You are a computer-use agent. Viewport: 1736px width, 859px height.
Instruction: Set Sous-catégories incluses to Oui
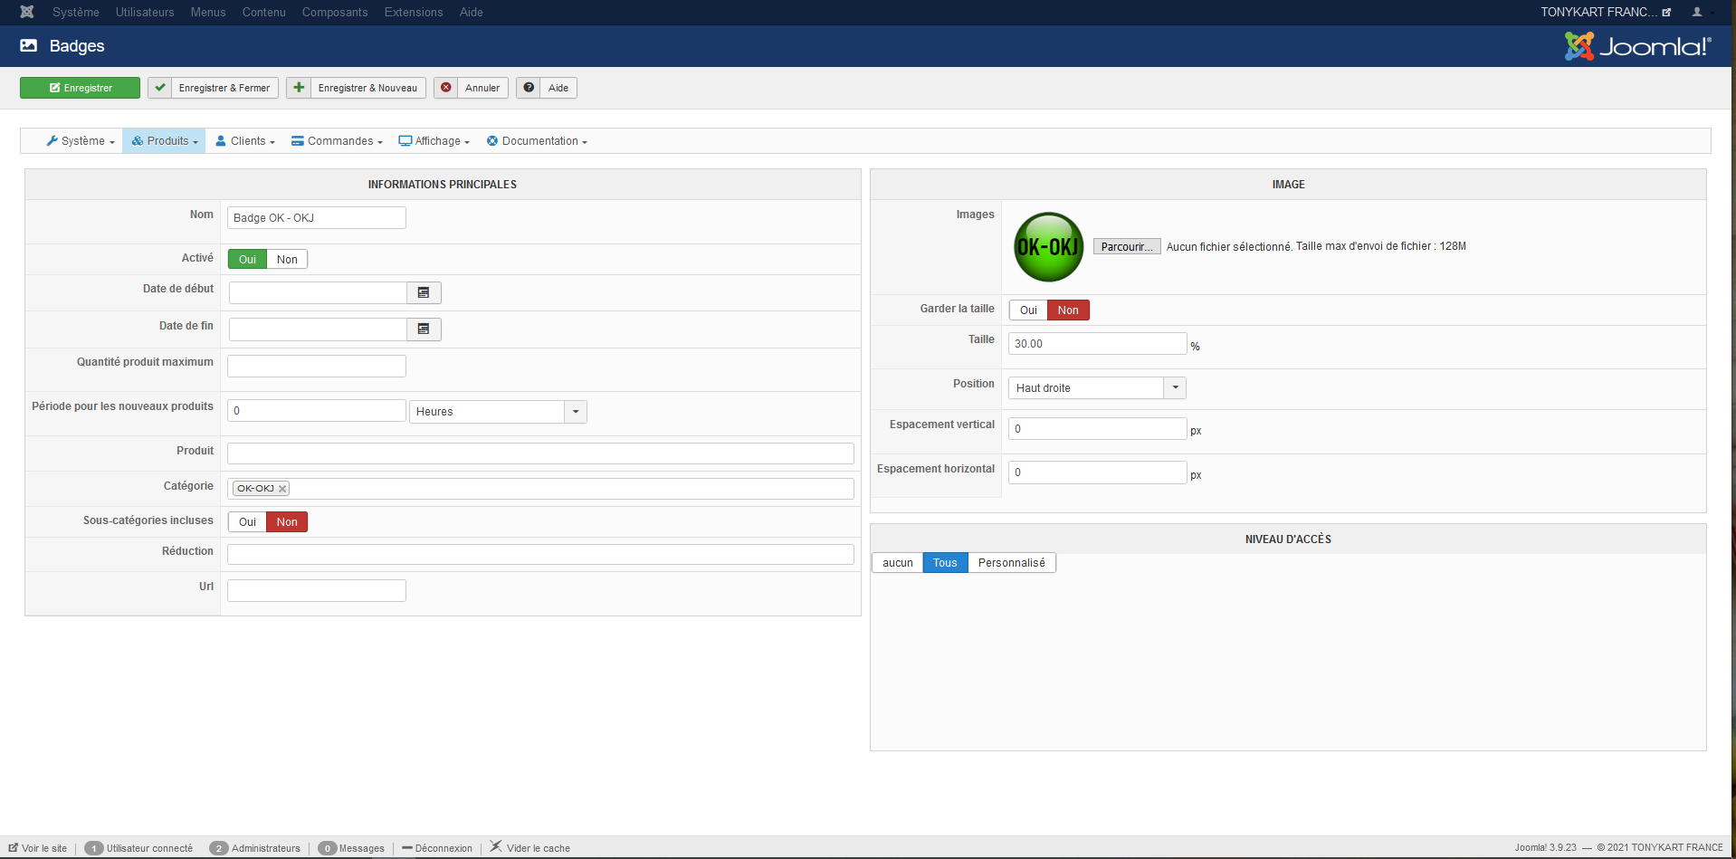click(x=247, y=521)
